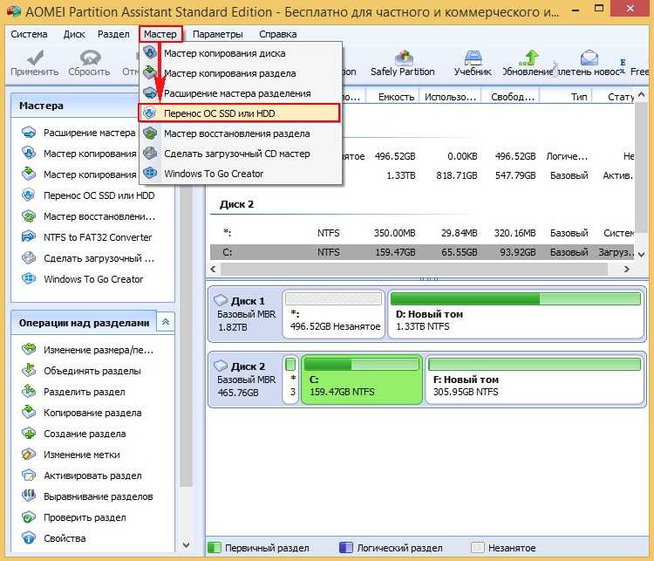654x561 pixels.
Task: Select Мастер копирования диска menu entry
Action: point(224,53)
